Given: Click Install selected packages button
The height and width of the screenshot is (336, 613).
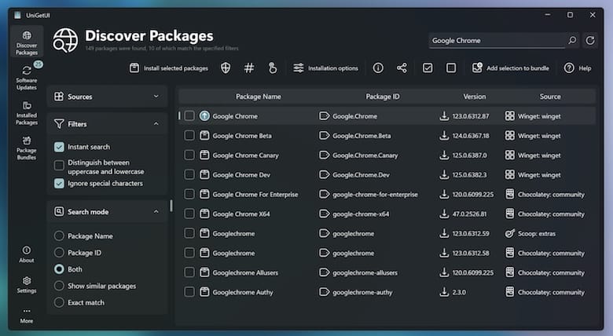Looking at the screenshot, I should click(169, 68).
